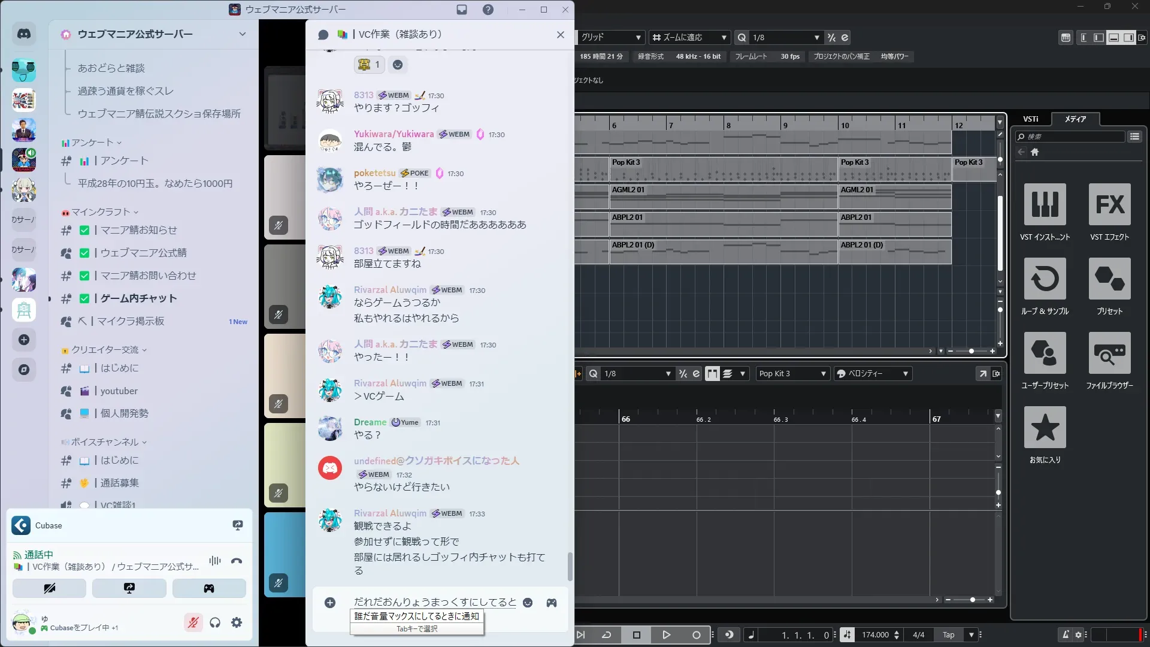Viewport: 1150px width, 647px height.
Task: Click the Tap tempo button
Action: point(949,635)
